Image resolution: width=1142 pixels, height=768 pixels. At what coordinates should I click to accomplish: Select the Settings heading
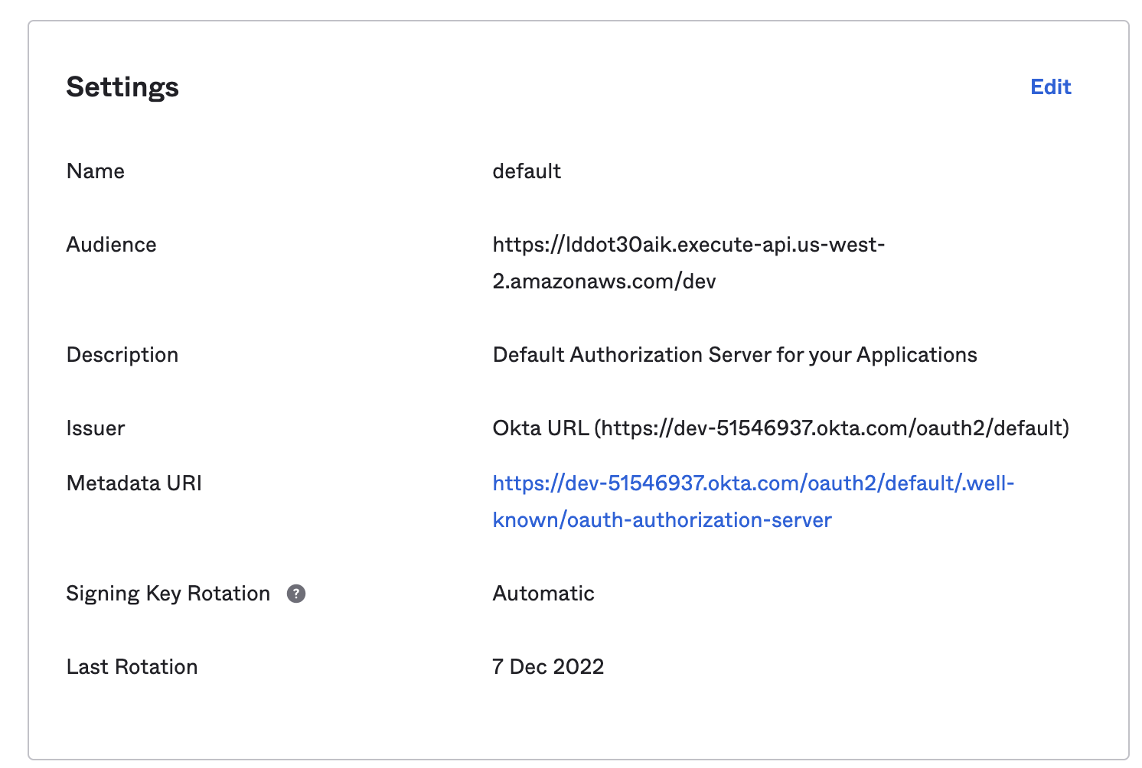pyautogui.click(x=122, y=87)
